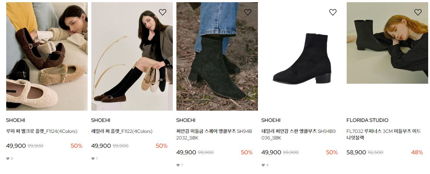
Task: View the ankle boot with jeans photo
Action: pos(217,56)
